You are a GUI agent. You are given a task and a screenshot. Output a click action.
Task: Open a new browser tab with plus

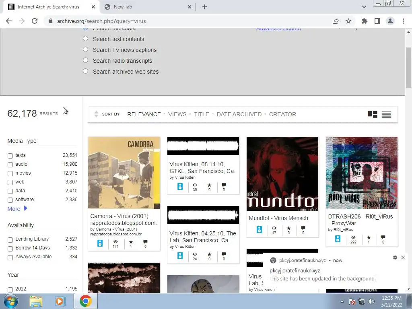[205, 7]
